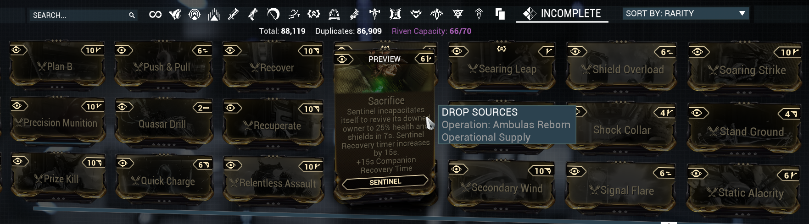This screenshot has height=224, width=809.
Task: Select the Aura mods filter icon
Action: tap(195, 15)
